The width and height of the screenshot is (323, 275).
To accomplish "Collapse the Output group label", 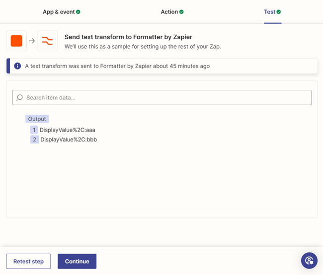I will click(37, 119).
